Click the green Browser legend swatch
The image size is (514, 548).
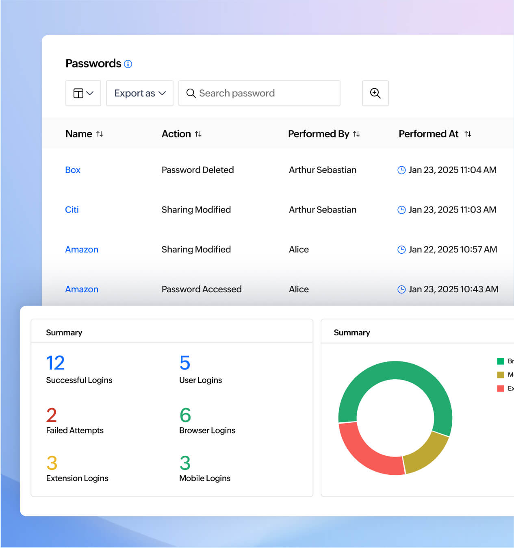click(500, 361)
